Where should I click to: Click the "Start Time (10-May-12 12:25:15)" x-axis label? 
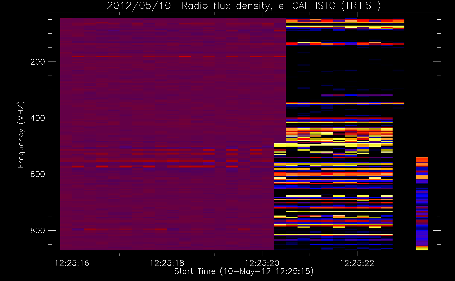244,271
